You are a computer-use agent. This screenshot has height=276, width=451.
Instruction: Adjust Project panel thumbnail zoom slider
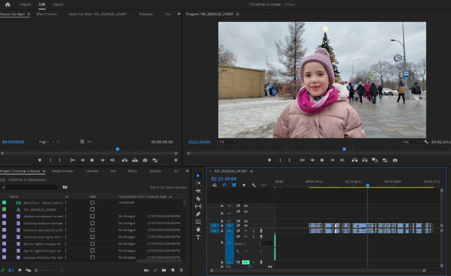pos(45,270)
